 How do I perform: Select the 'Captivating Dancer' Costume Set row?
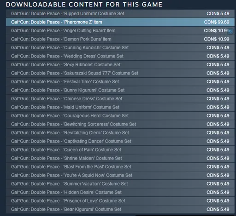(120, 141)
